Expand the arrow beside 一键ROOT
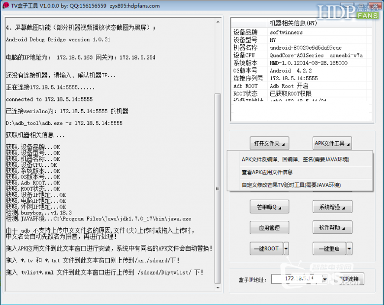 coord(286,249)
